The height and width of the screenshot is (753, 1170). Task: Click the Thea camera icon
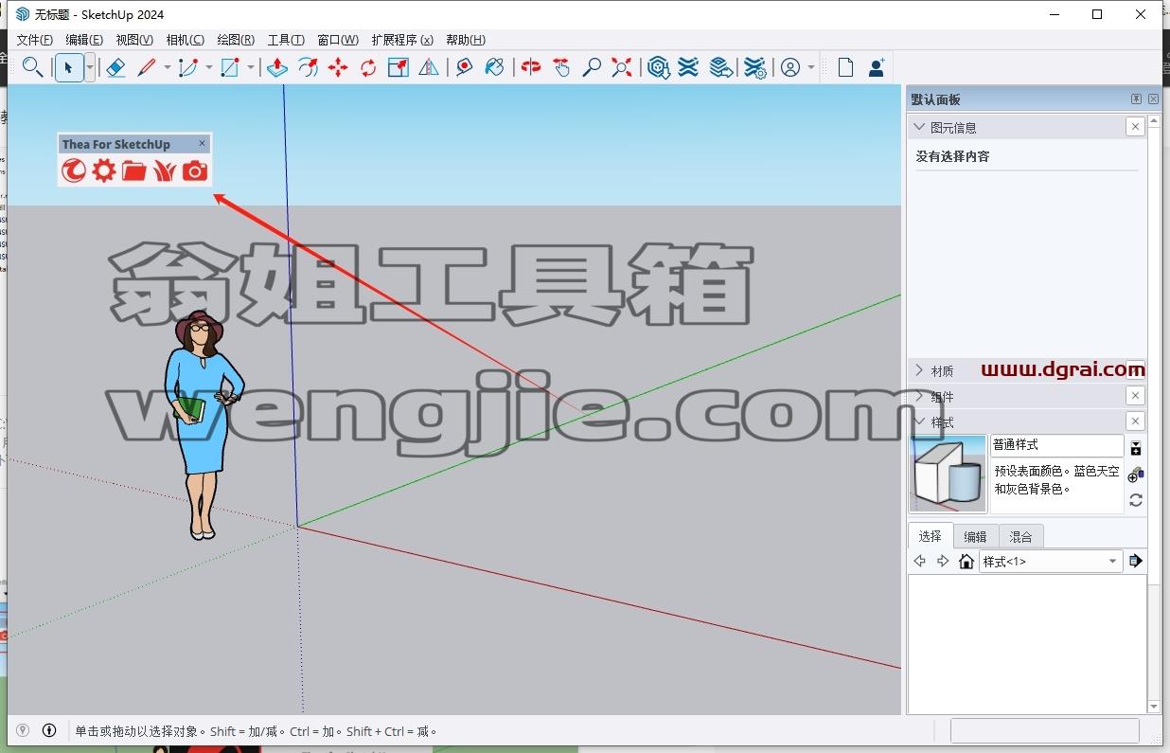195,170
